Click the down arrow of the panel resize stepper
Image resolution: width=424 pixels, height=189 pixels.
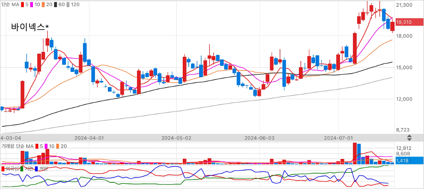pyautogui.click(x=409, y=139)
